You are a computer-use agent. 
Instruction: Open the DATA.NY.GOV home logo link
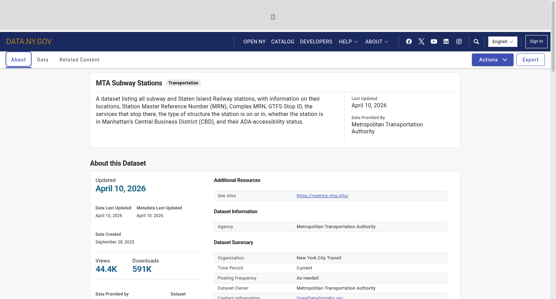click(x=29, y=42)
